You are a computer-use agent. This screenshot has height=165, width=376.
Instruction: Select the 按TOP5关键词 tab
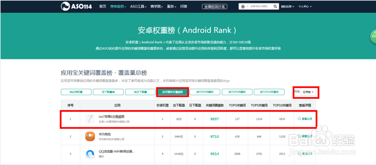click(237, 92)
